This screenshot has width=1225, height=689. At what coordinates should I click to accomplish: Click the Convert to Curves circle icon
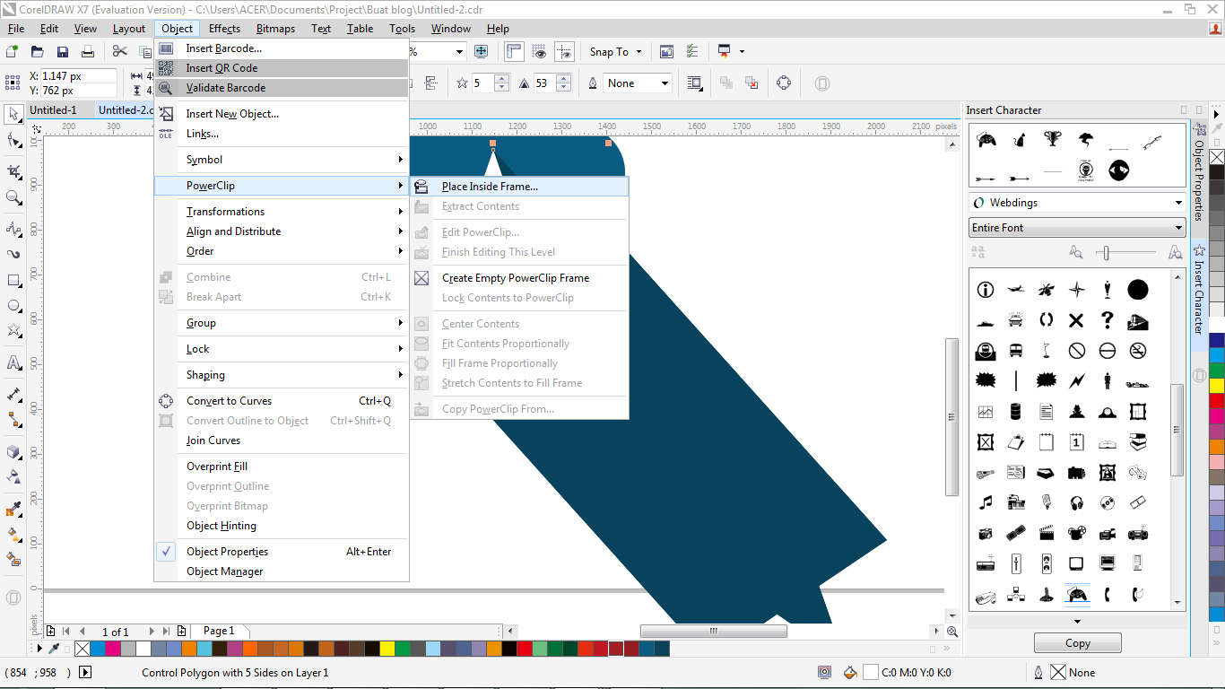(x=784, y=83)
